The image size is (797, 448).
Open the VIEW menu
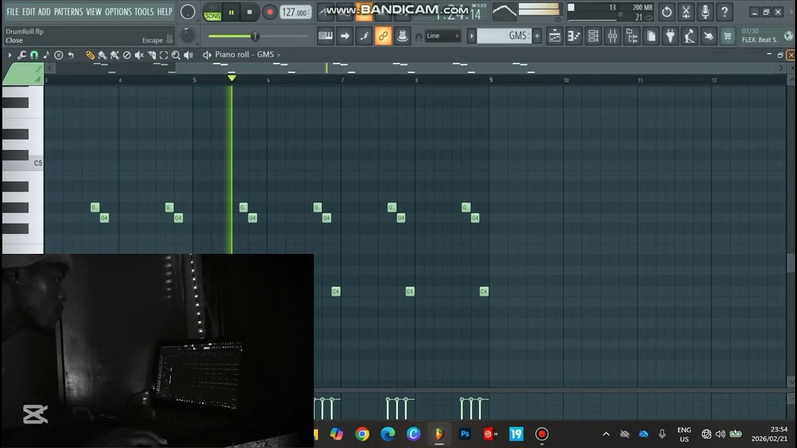[x=94, y=12]
